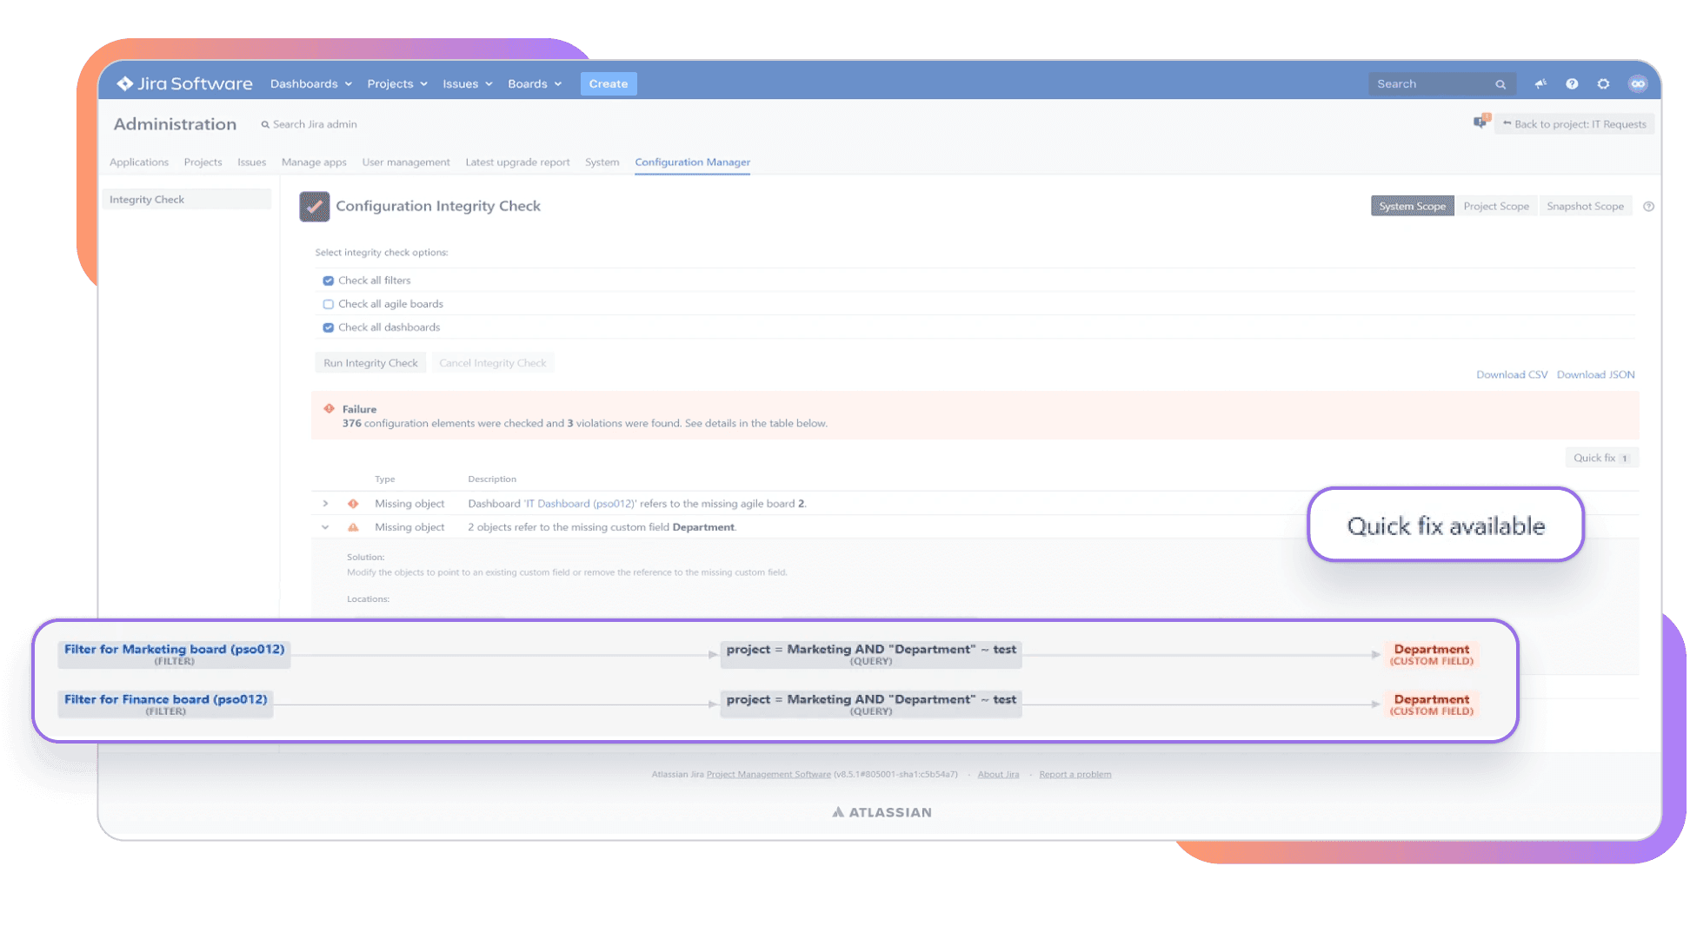Click the scope help icon
Viewport: 1690px width, 952px height.
click(1648, 206)
